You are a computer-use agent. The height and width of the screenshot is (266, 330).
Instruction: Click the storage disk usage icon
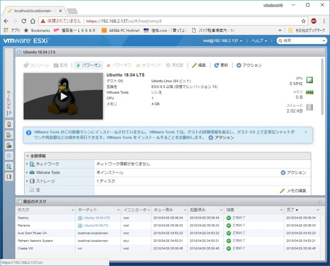[309, 107]
